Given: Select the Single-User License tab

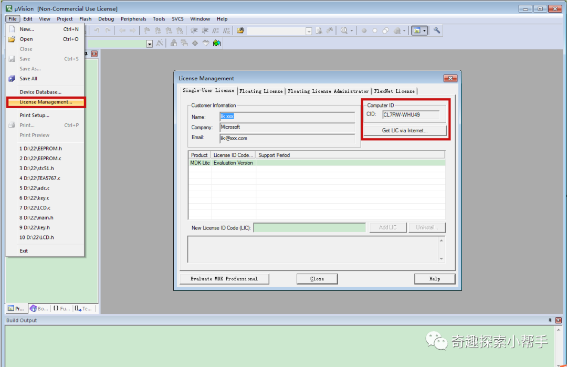Looking at the screenshot, I should tap(208, 90).
